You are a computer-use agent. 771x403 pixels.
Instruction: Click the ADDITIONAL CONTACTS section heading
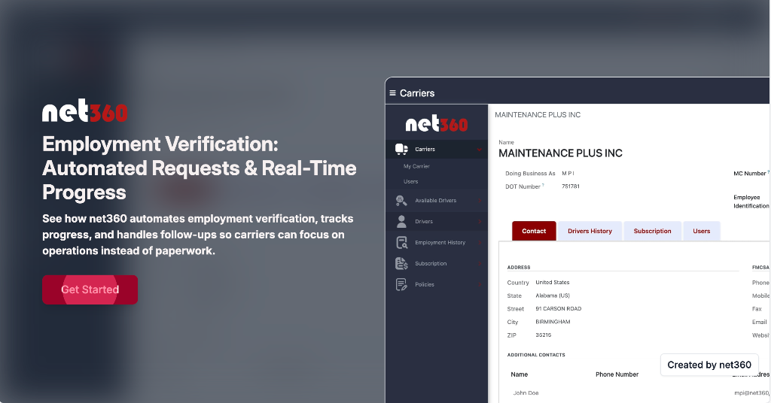536,355
